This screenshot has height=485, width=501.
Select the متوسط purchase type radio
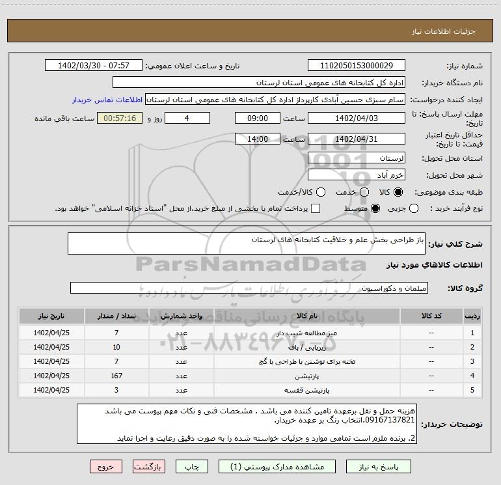(x=375, y=208)
